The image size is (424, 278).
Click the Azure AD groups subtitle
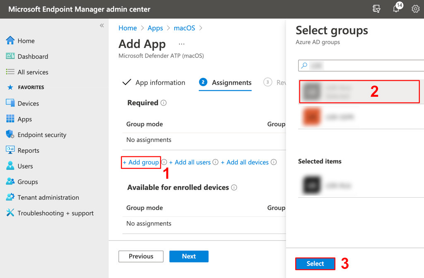point(318,42)
